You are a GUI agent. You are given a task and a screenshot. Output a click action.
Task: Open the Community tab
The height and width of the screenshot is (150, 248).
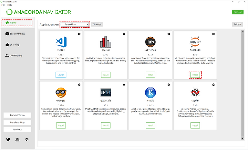(14, 56)
